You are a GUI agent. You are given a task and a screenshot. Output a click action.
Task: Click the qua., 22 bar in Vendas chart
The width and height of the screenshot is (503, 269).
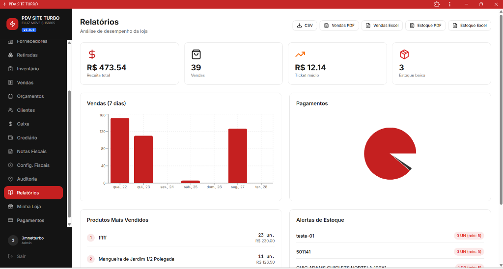120,151
